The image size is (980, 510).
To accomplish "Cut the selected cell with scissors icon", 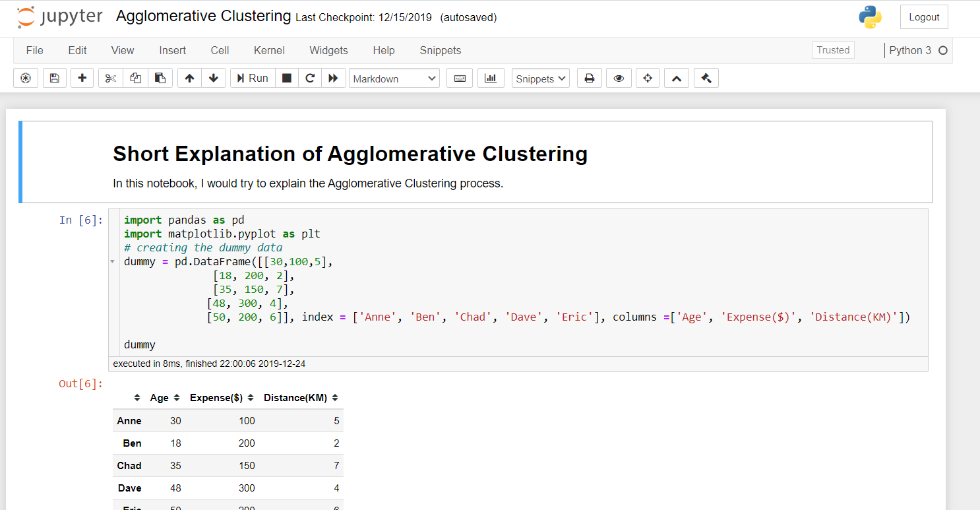I will [x=110, y=78].
